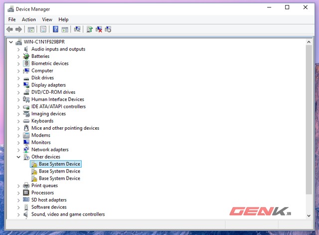Expand the Processors category arrow
The width and height of the screenshot is (319, 235).
tap(18, 193)
